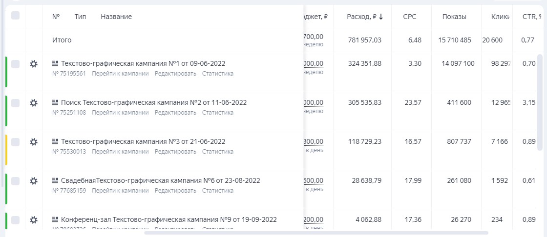Open gear menu for campaign №3
This screenshot has width=547, height=237.
(x=34, y=142)
